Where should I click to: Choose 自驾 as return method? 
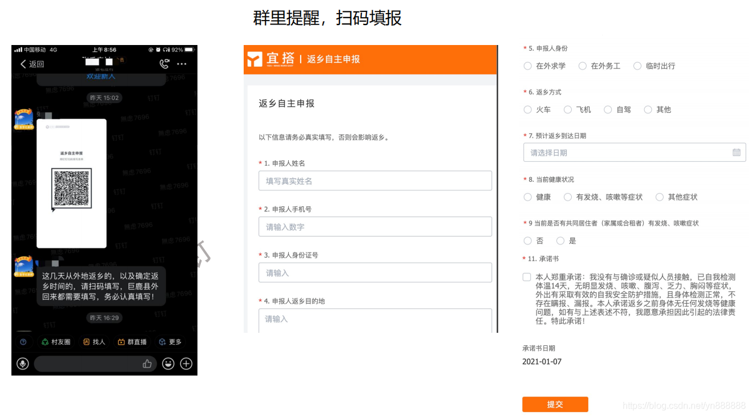pyautogui.click(x=617, y=109)
